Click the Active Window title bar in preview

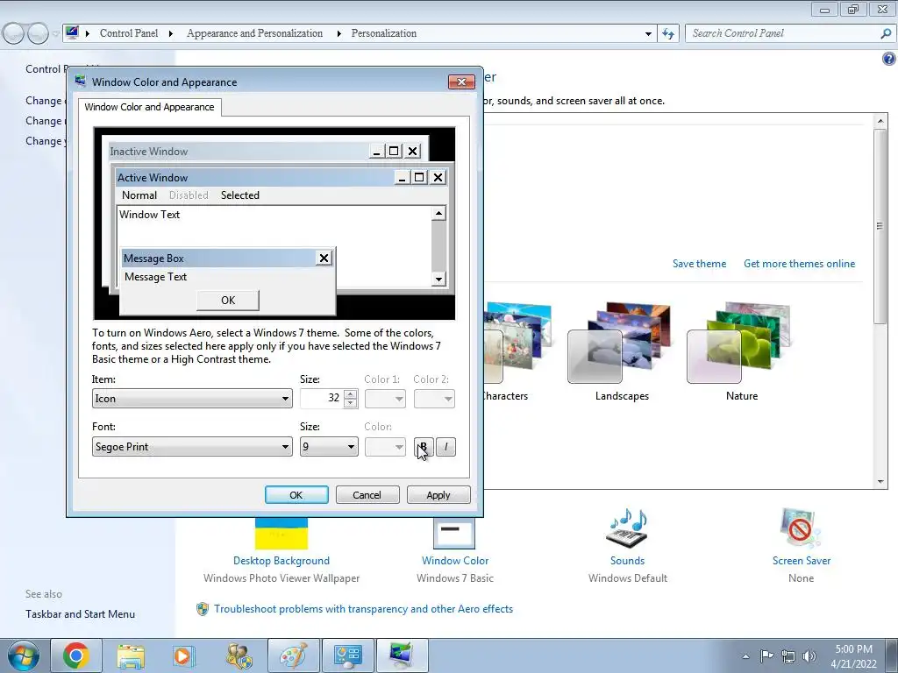(254, 177)
